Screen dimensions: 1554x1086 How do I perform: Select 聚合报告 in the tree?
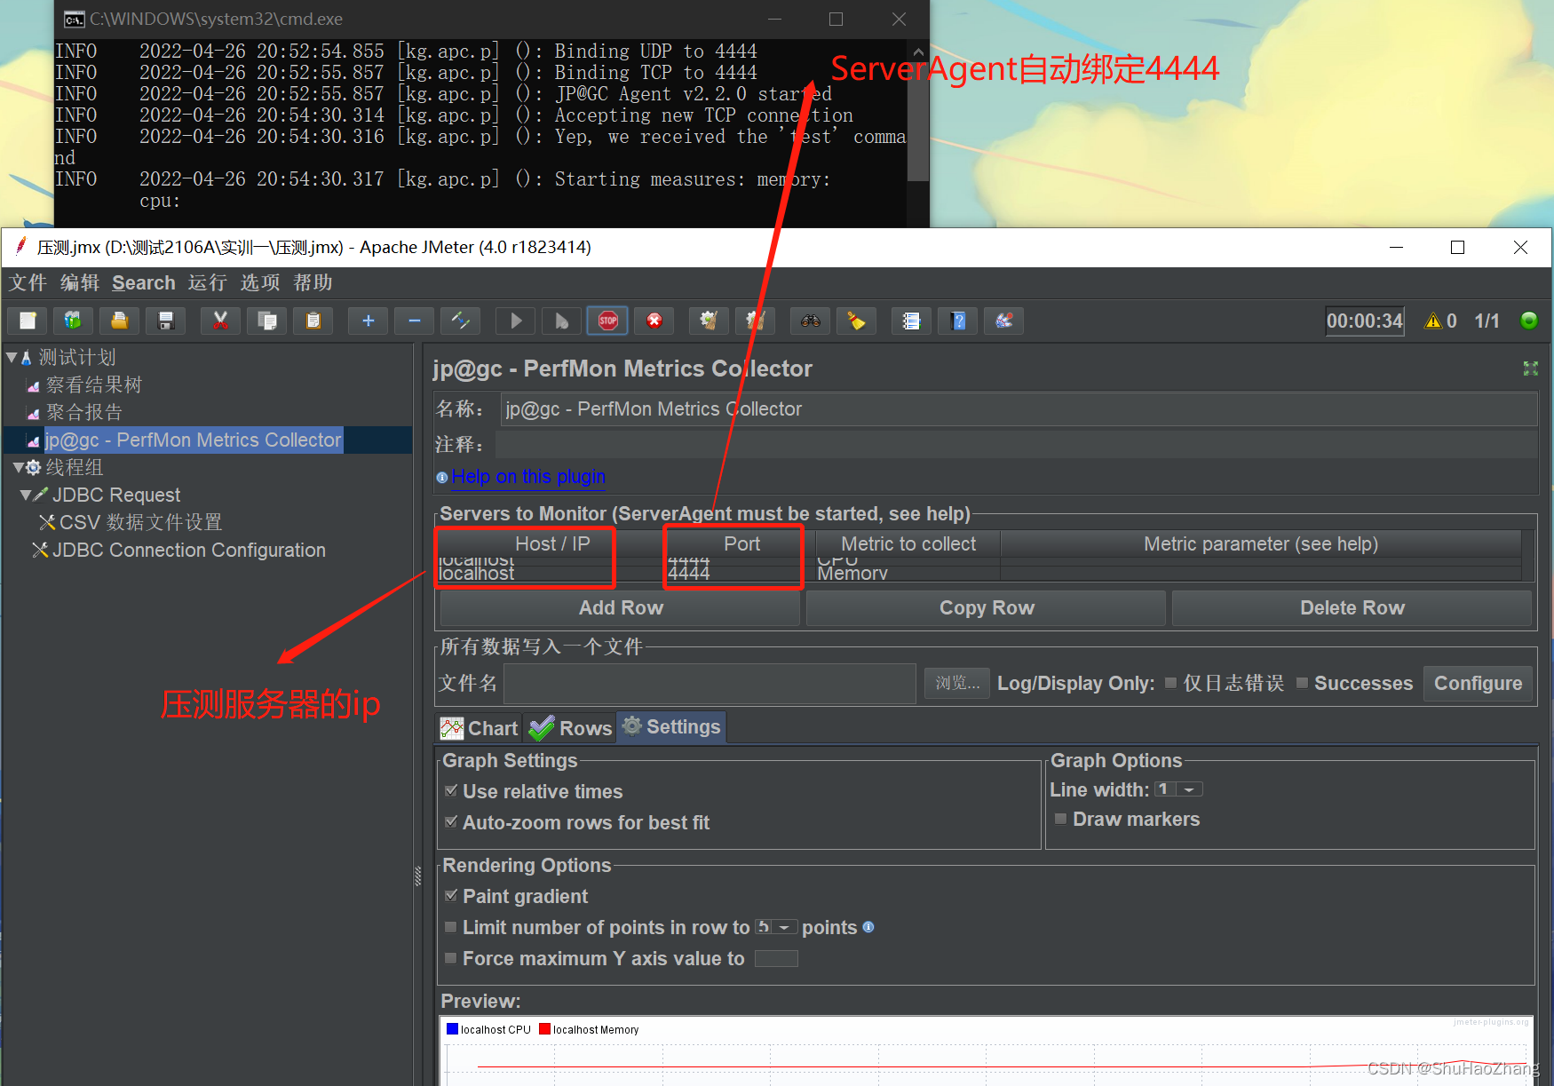[x=83, y=412]
